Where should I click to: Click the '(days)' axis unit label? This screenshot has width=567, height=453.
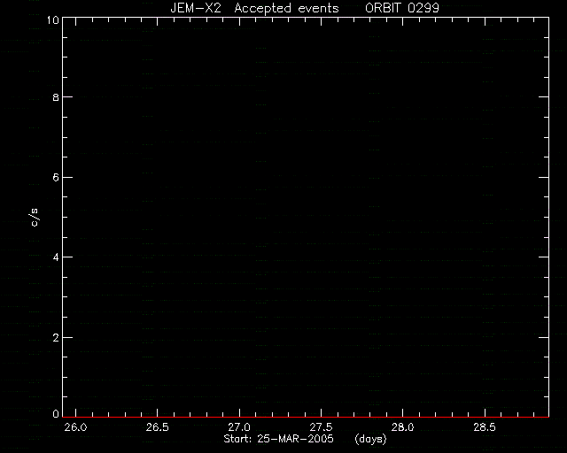point(370,439)
